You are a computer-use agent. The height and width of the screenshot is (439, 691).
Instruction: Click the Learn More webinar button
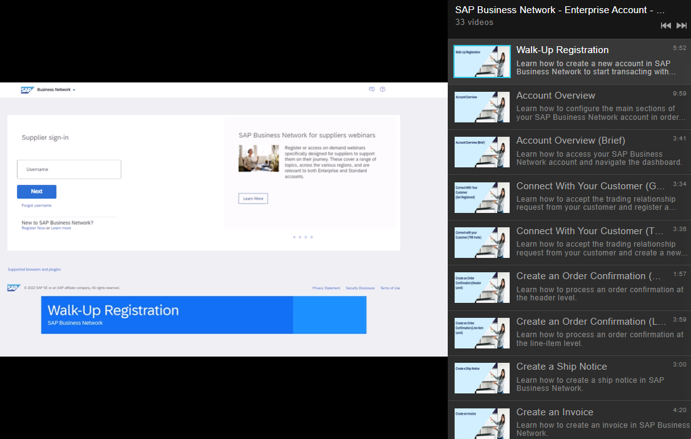(253, 199)
